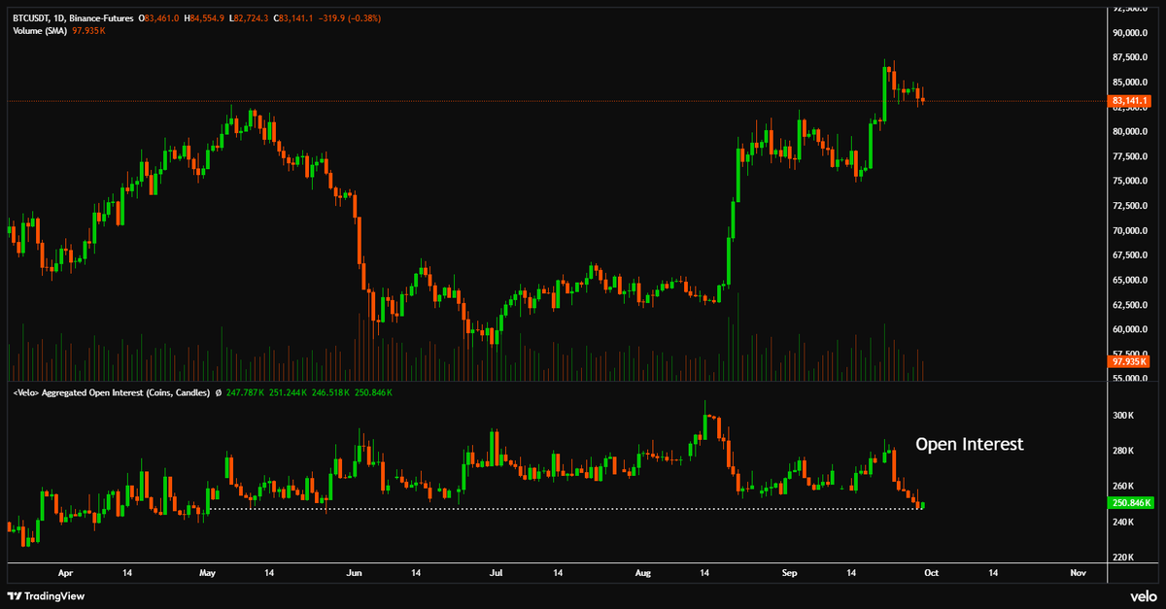This screenshot has width=1166, height=609.
Task: Click the Apr label on time axis
Action: click(64, 574)
